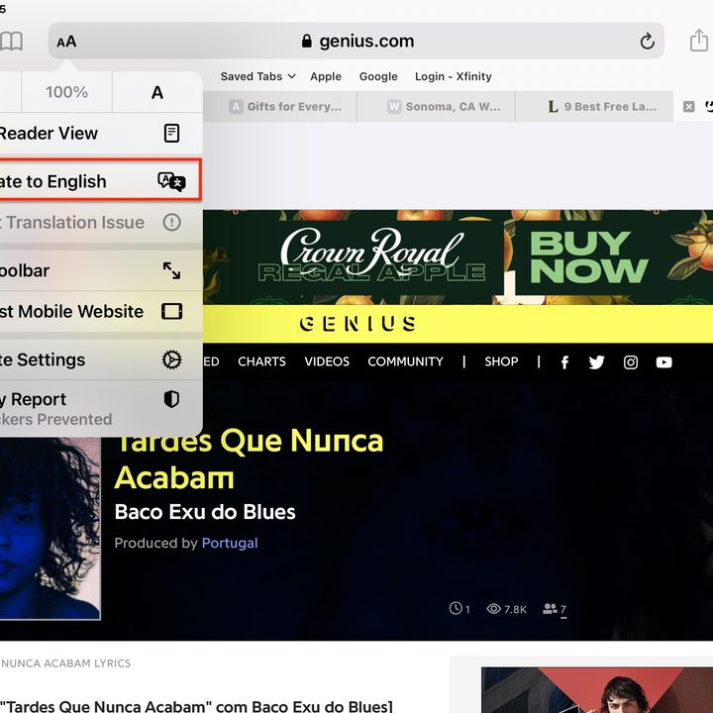Viewport: 713px width, 713px height.
Task: Select Request Mobile Website option
Action: pyautogui.click(x=101, y=312)
